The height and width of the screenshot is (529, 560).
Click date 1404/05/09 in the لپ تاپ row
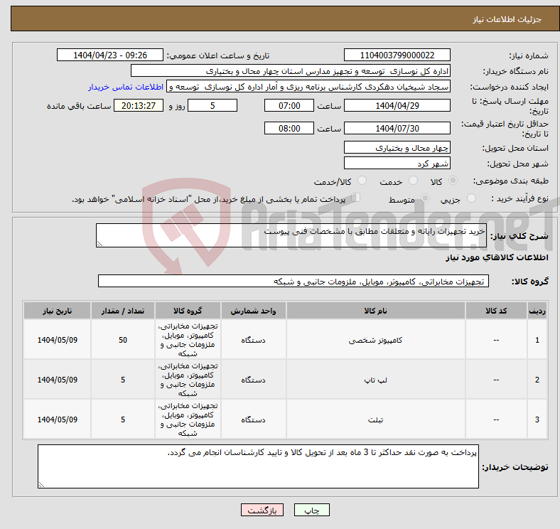pos(57,380)
